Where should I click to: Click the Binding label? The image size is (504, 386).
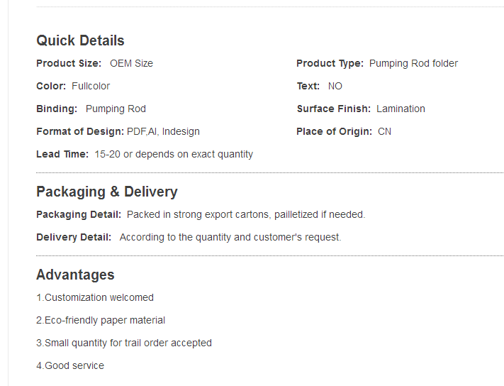coord(57,109)
